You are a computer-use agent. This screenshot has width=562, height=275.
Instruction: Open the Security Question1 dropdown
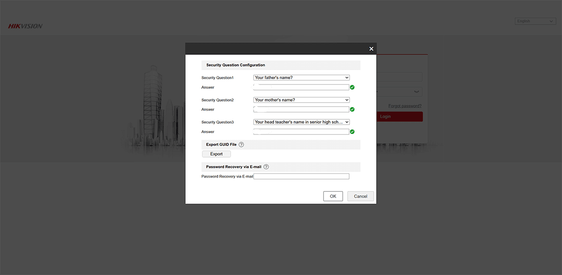301,78
